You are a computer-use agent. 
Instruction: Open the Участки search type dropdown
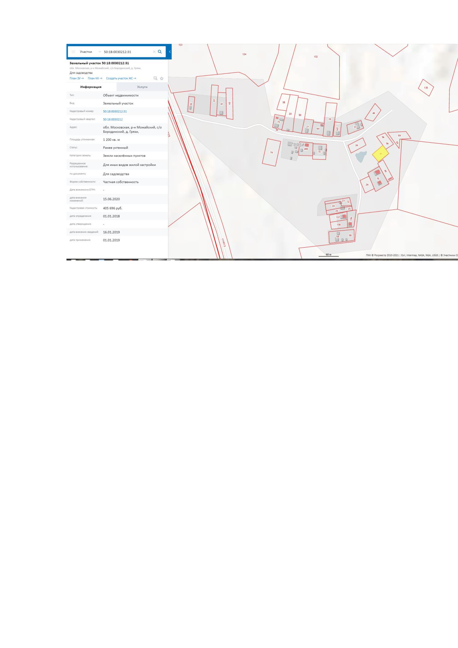click(90, 52)
